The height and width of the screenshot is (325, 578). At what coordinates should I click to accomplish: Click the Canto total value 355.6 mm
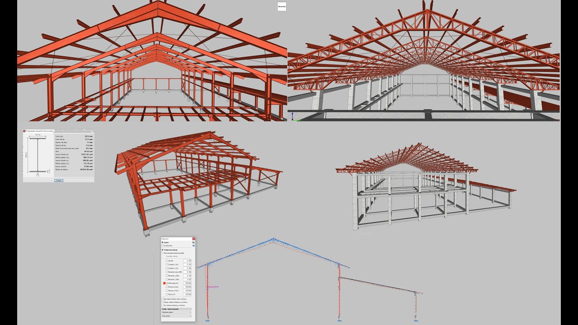[x=89, y=136]
